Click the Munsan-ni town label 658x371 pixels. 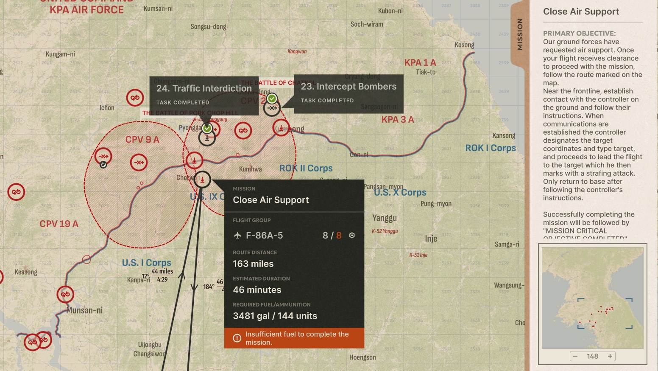(84, 310)
